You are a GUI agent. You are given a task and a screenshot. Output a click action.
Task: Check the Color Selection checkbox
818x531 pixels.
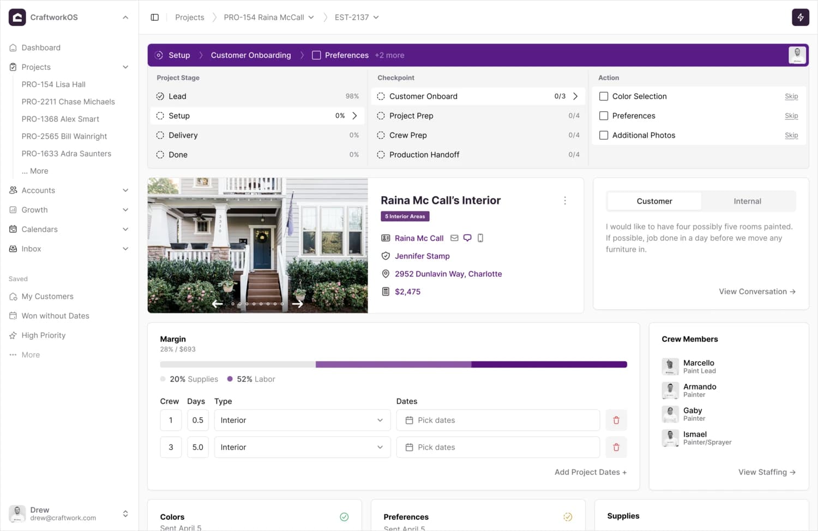tap(604, 96)
